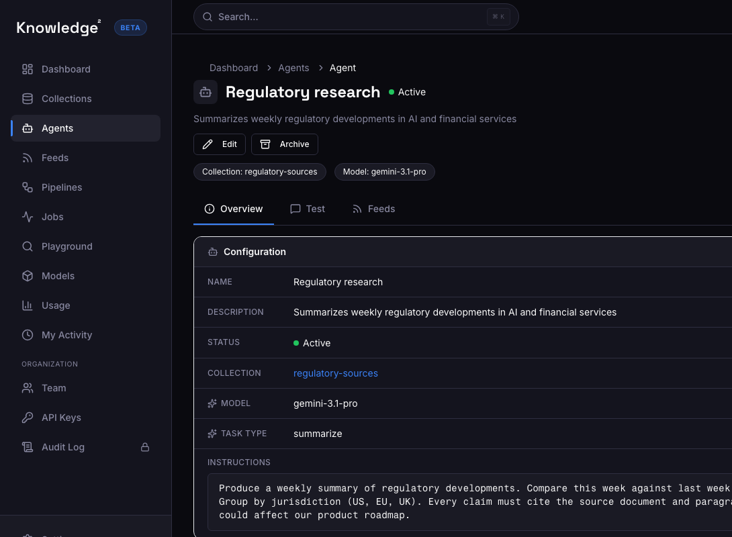Click the ORGANIZATION section label
The height and width of the screenshot is (537, 732).
[50, 364]
